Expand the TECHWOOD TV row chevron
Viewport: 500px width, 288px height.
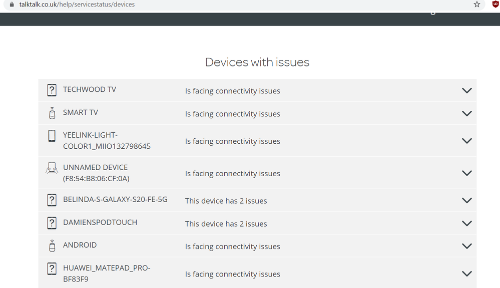click(x=467, y=91)
